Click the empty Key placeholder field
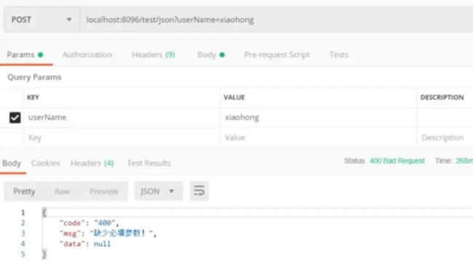 [122, 138]
